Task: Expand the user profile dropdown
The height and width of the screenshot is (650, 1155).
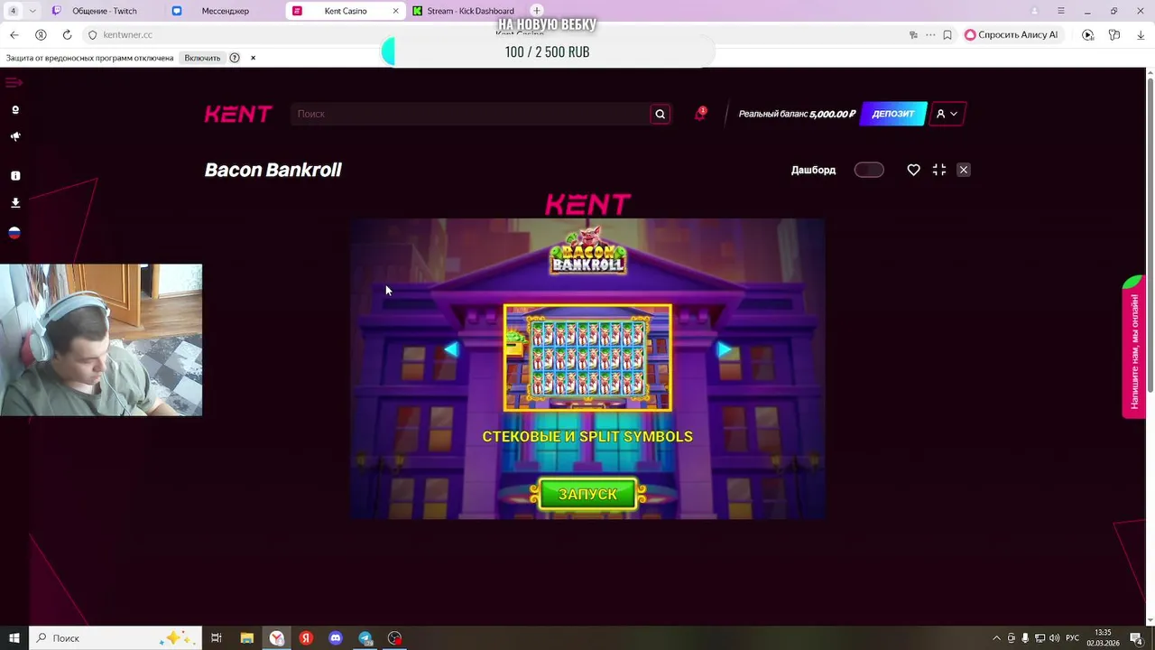Action: [947, 114]
